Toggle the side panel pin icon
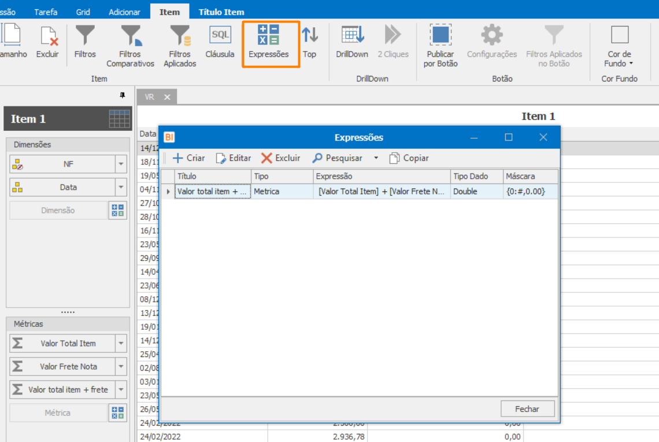The height and width of the screenshot is (442, 659). click(x=123, y=95)
